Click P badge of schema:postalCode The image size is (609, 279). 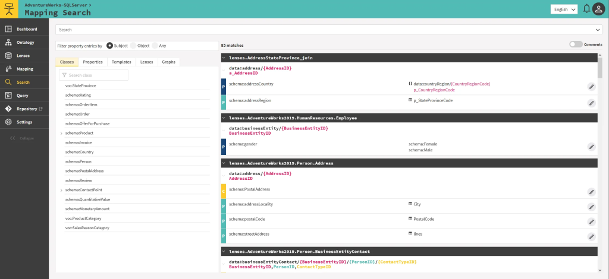[x=224, y=221]
